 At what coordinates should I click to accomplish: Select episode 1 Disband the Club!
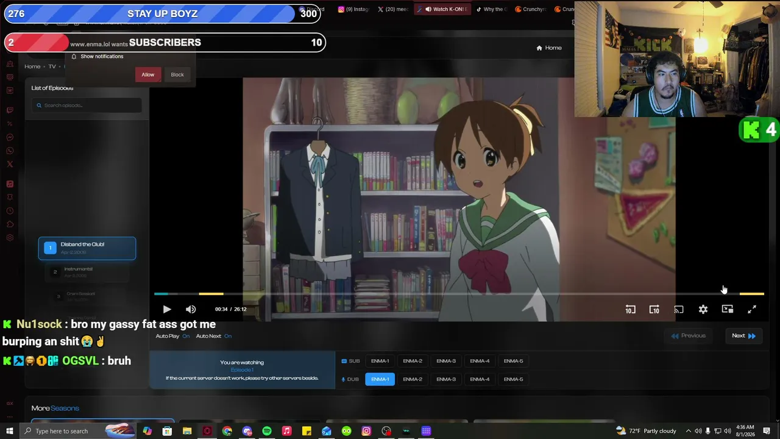[87, 248]
